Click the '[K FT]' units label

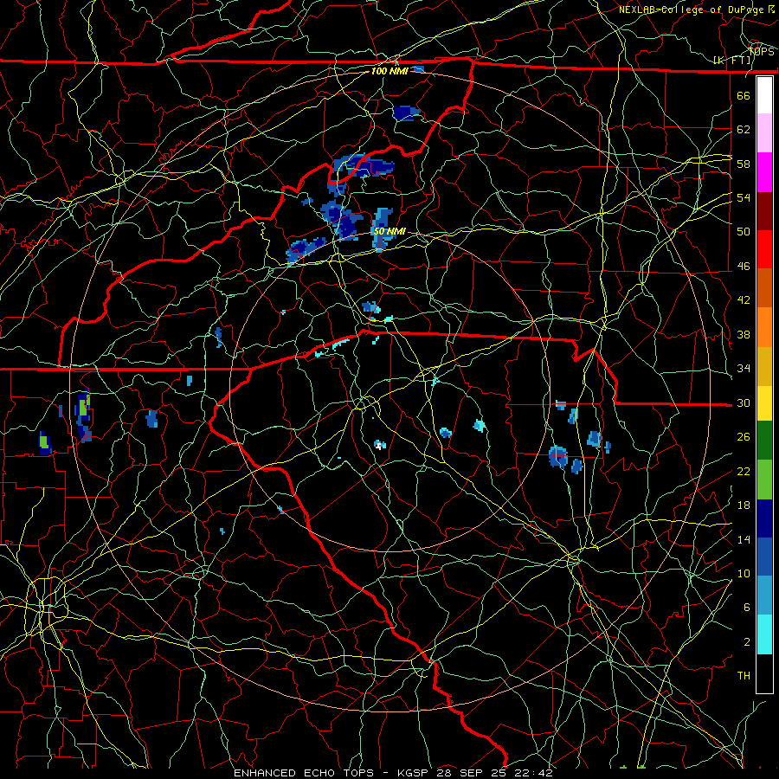[x=732, y=60]
